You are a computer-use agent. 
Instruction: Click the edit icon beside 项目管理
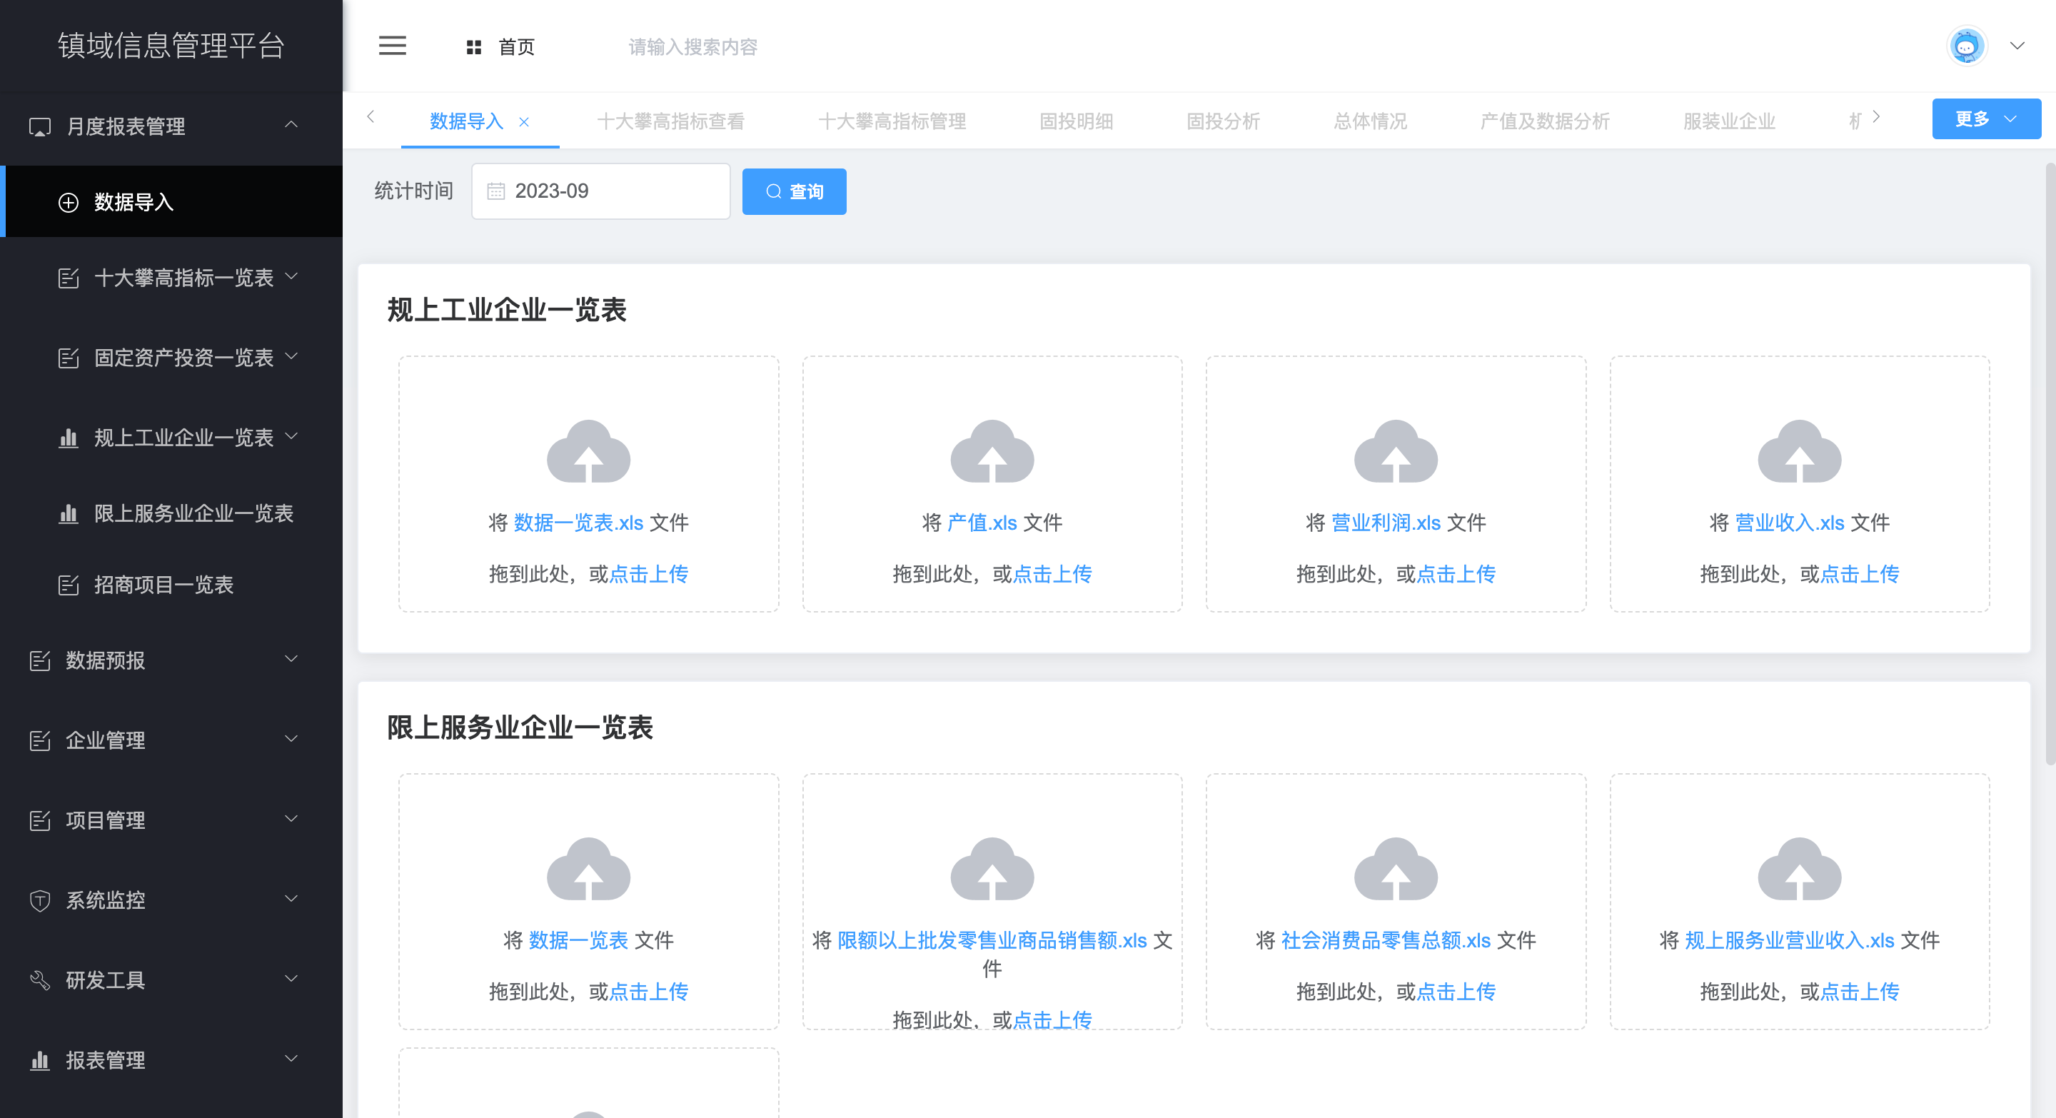pyautogui.click(x=40, y=820)
